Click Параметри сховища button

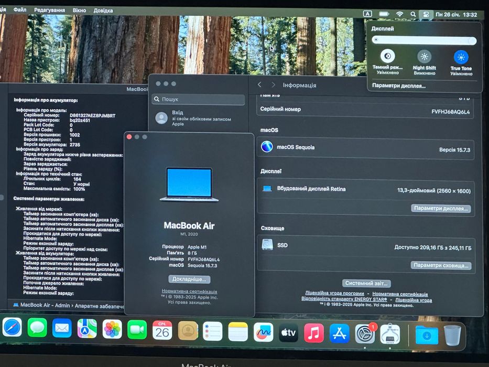[x=441, y=265]
